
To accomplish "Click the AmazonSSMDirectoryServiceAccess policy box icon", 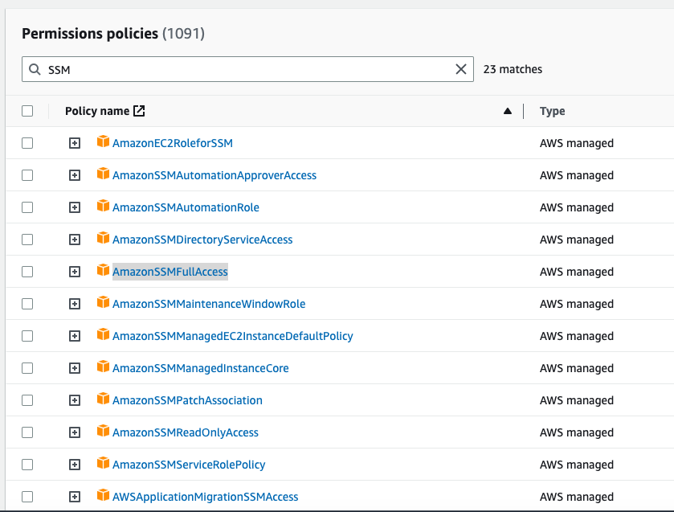I will coord(103,238).
